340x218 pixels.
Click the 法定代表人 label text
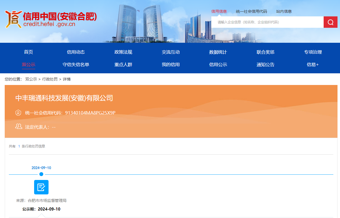[x=37, y=127]
